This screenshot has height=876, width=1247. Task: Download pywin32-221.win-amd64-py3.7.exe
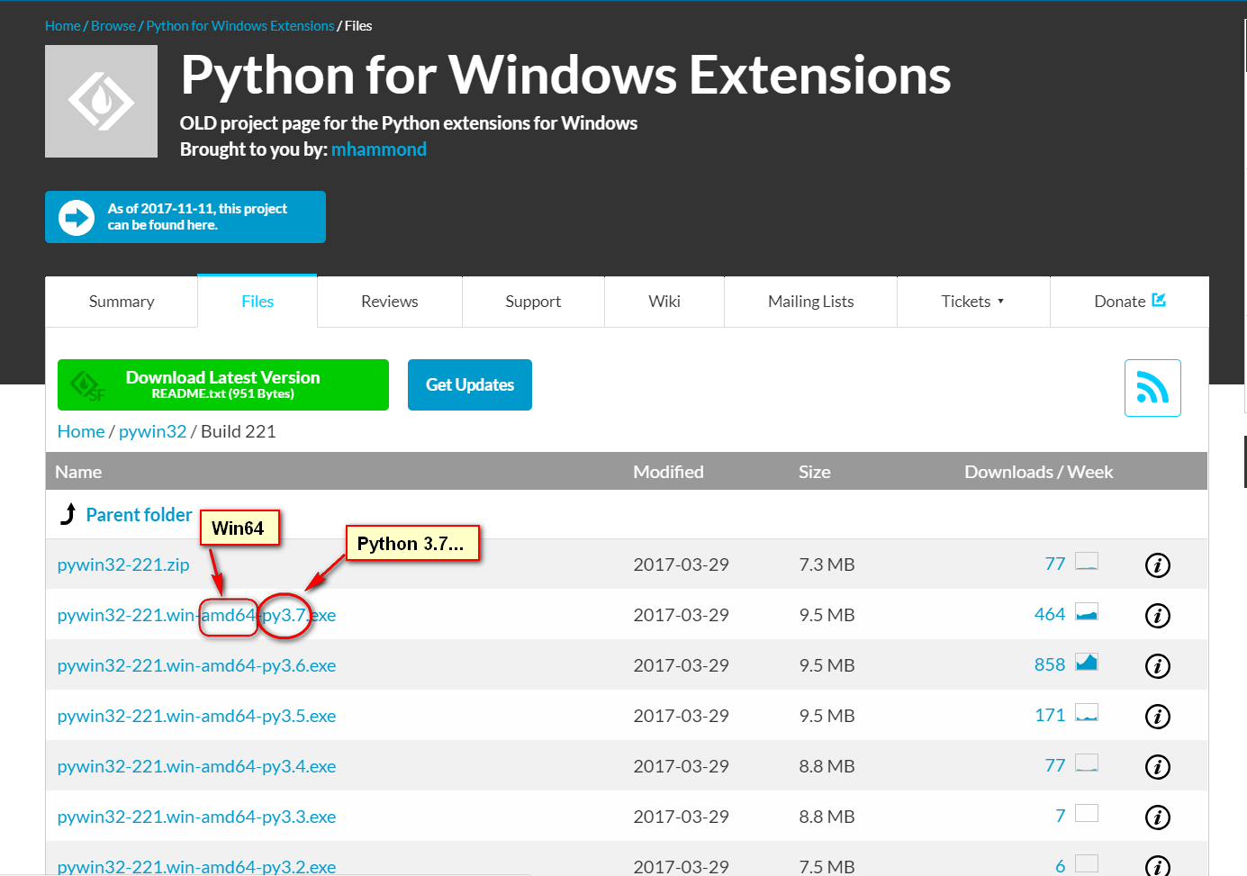point(196,615)
